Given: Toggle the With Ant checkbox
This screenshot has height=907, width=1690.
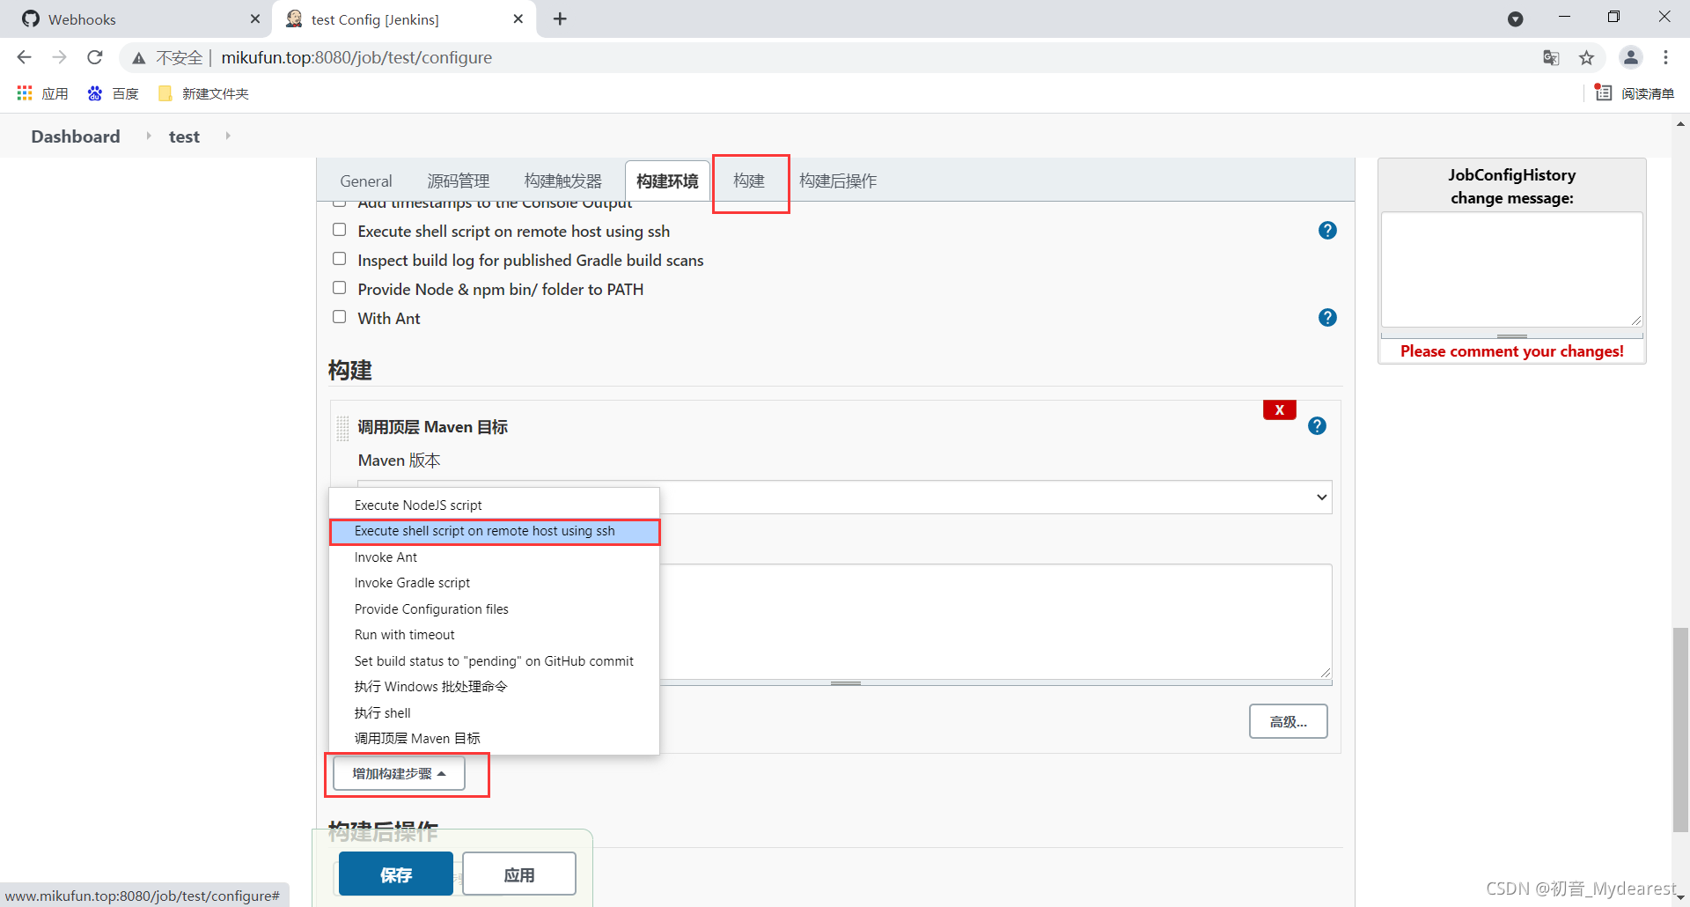Looking at the screenshot, I should [340, 317].
